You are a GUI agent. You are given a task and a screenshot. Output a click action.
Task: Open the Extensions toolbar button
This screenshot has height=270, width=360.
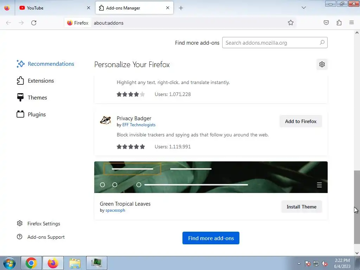(x=339, y=22)
